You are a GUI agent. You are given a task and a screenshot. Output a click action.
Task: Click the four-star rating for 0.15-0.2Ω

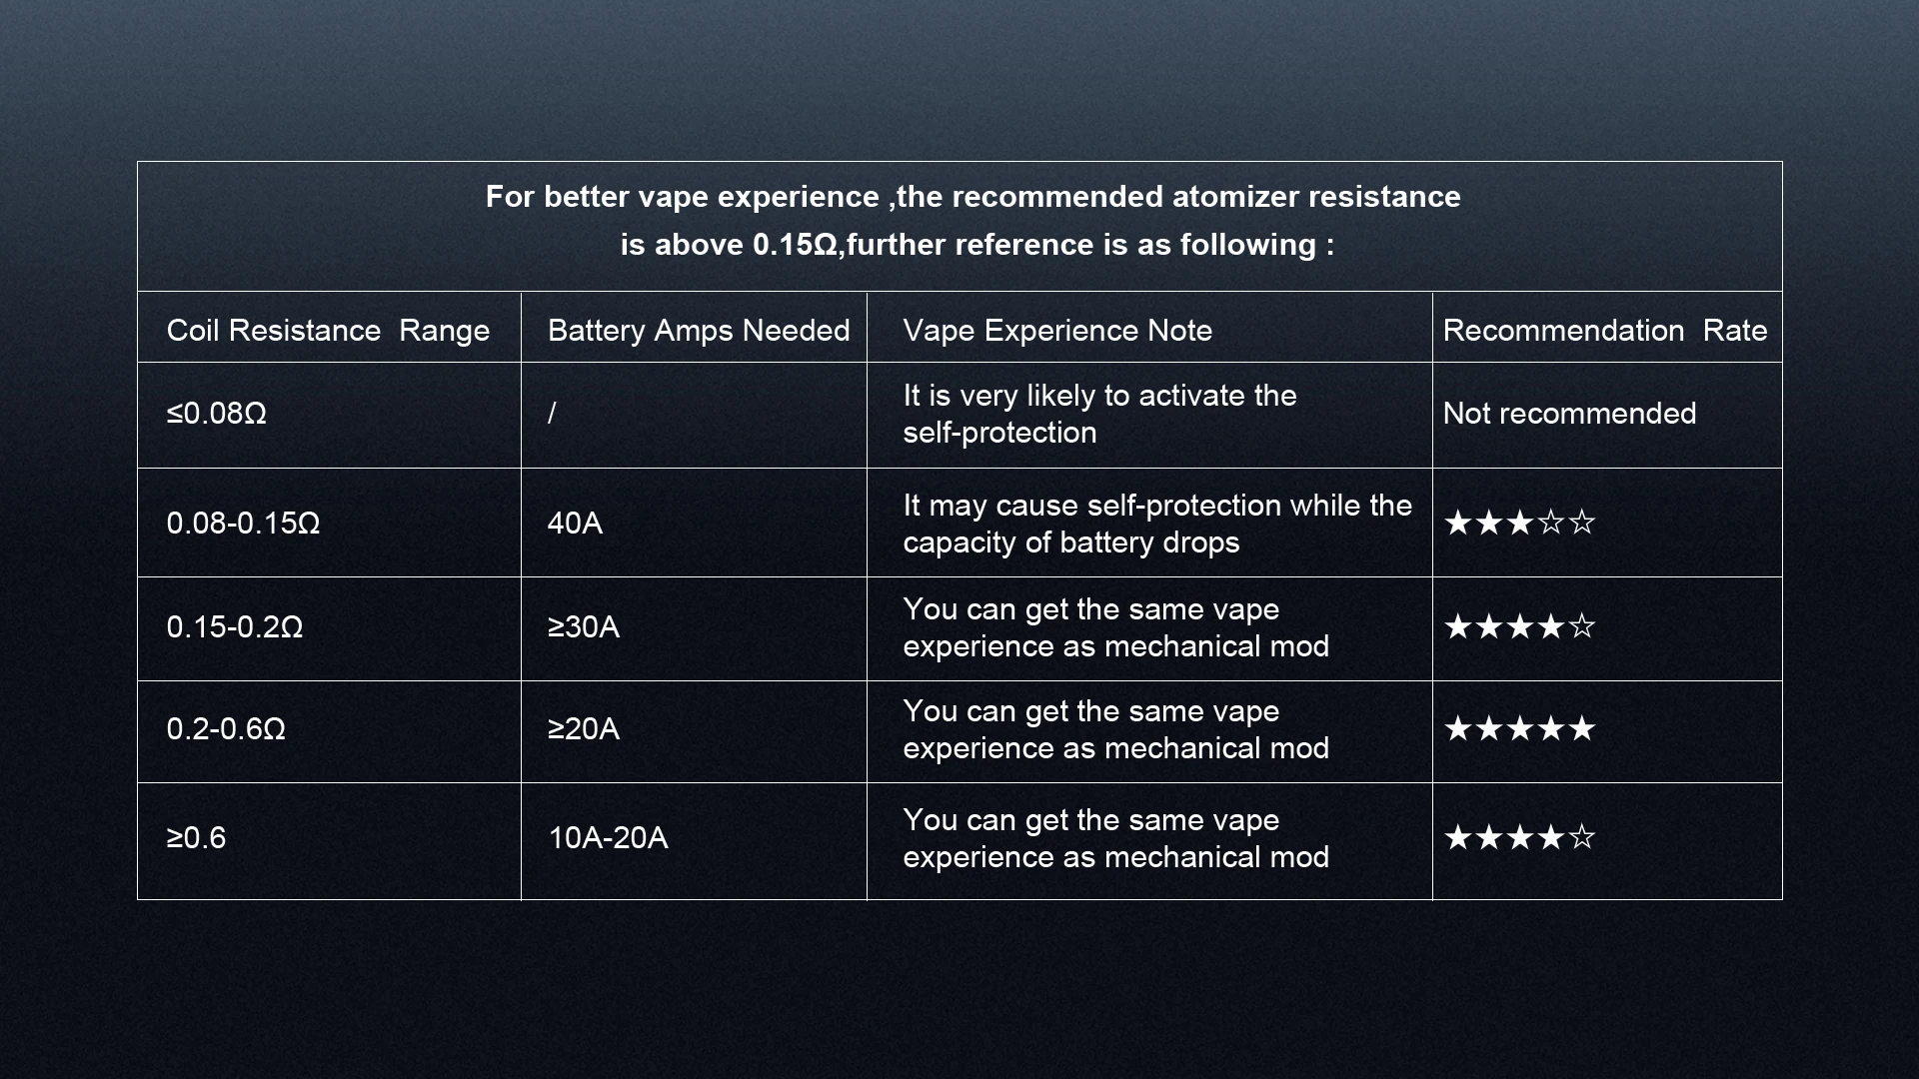click(x=1519, y=626)
